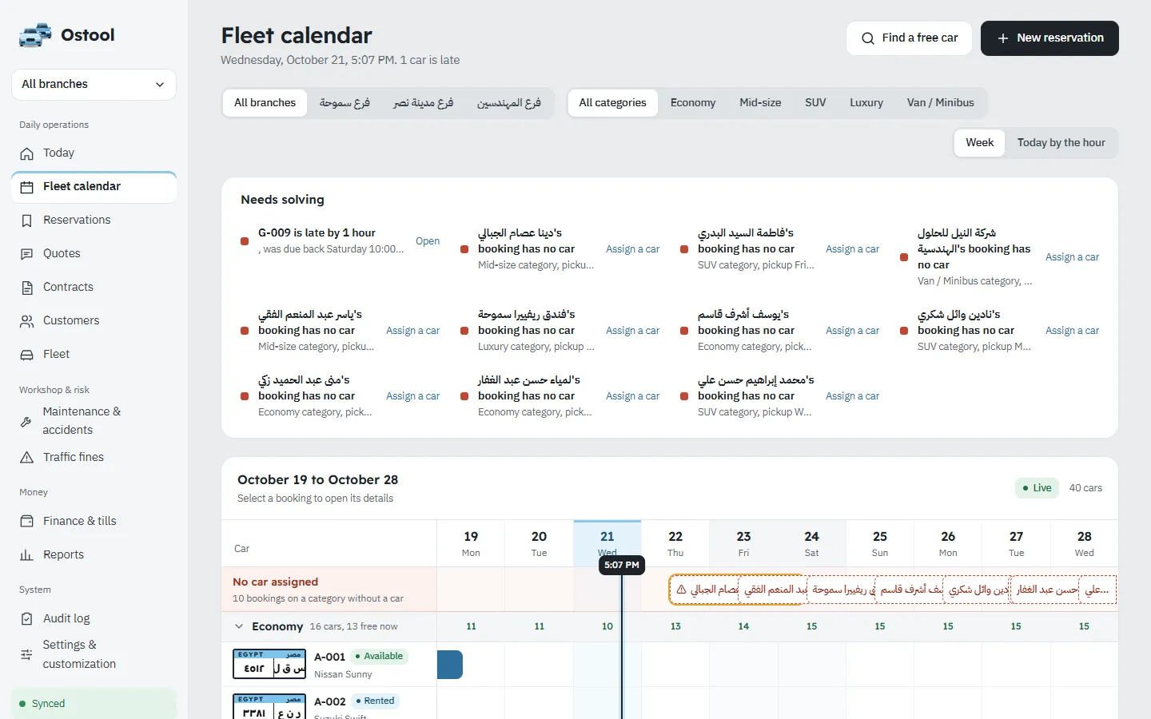This screenshot has height=719, width=1151.
Task: Select the All branches filter tab
Action: (x=265, y=103)
